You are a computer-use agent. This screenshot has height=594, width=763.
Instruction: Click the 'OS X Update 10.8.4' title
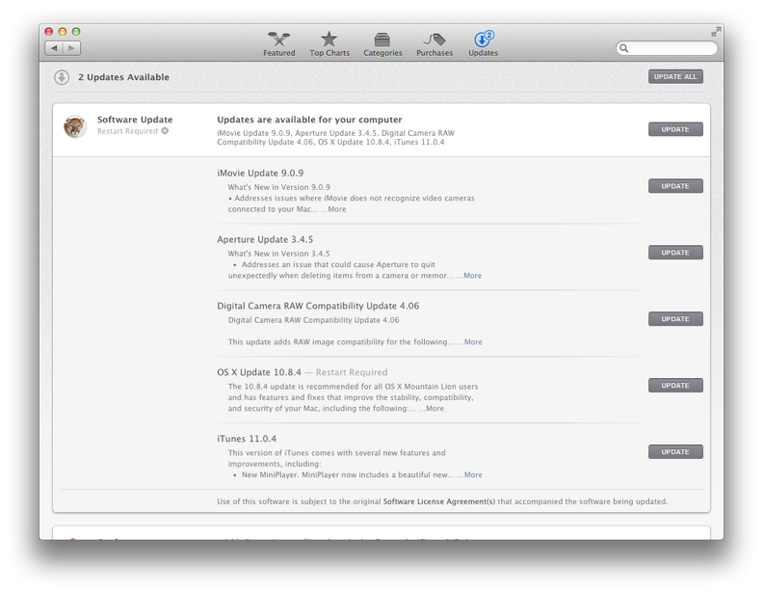pyautogui.click(x=259, y=372)
